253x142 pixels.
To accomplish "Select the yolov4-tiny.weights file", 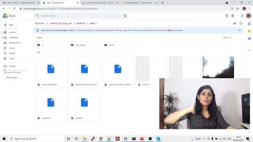I will point(51,72).
